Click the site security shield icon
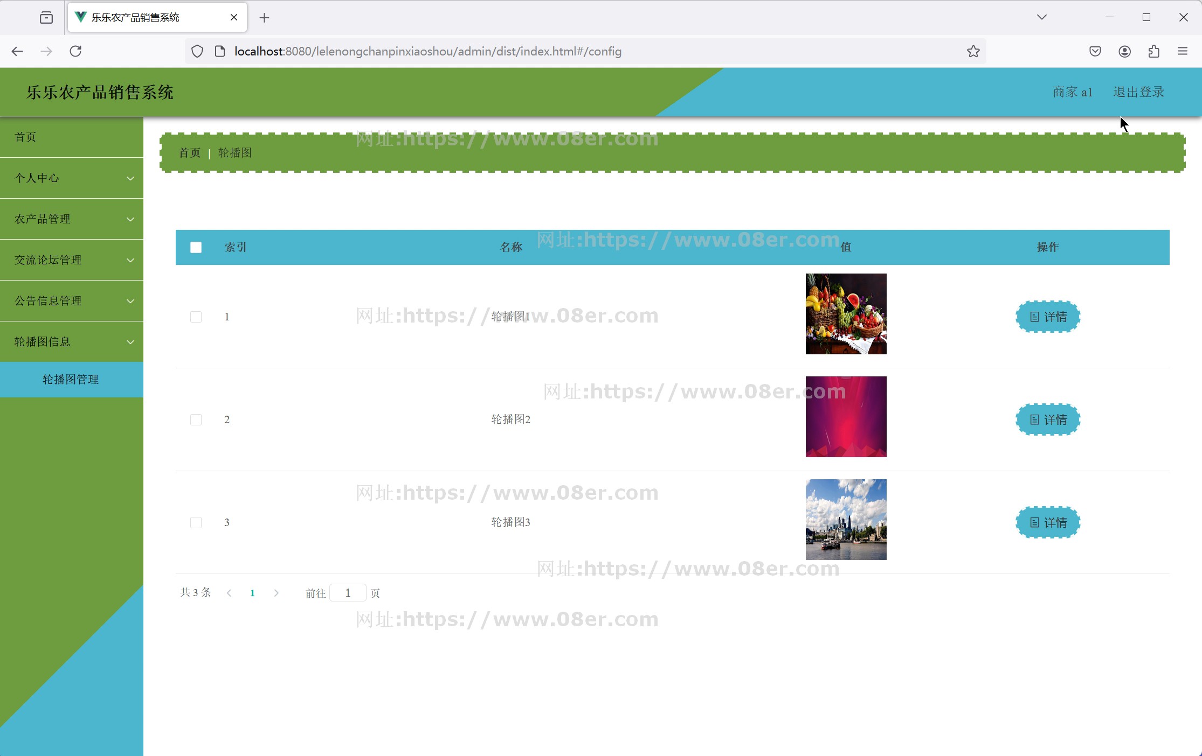The width and height of the screenshot is (1202, 756). pos(197,51)
